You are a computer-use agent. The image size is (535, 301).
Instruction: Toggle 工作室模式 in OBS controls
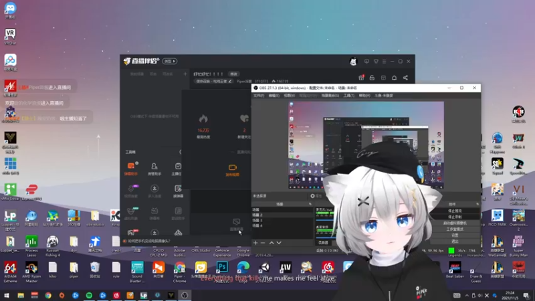pos(455,229)
